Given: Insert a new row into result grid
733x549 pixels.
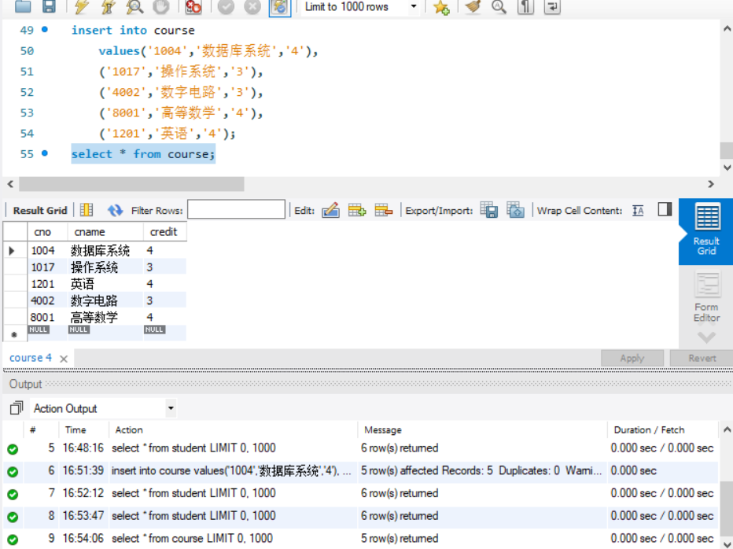Looking at the screenshot, I should tap(357, 211).
